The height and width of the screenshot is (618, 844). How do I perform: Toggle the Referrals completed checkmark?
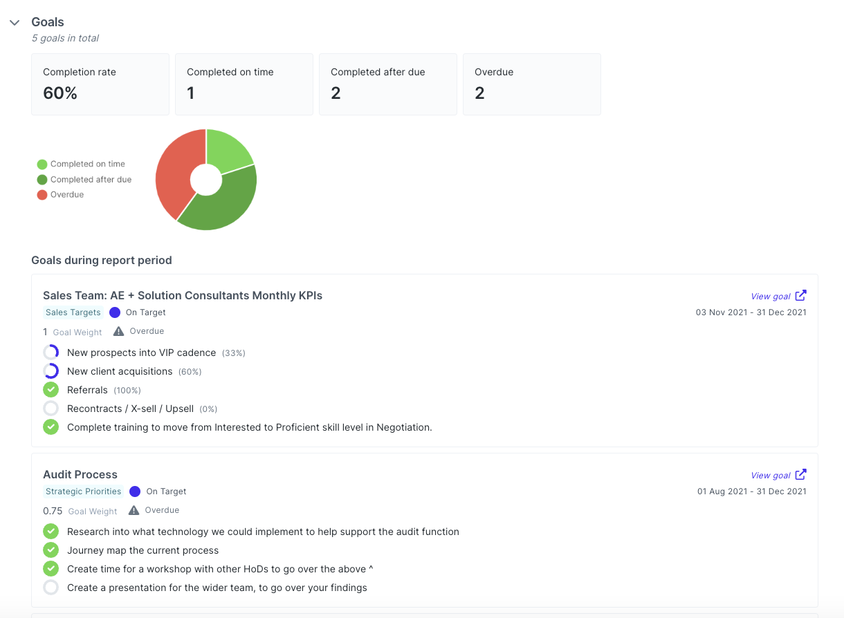coord(51,390)
